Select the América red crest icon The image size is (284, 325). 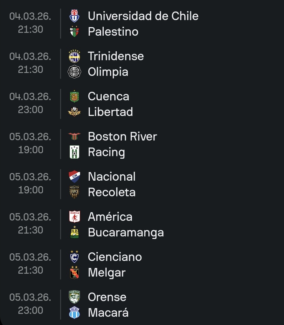click(x=74, y=217)
